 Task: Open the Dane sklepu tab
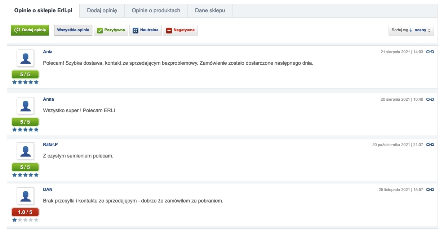[210, 10]
